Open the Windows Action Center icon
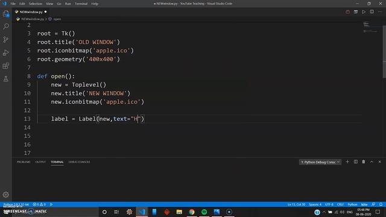 point(378,212)
